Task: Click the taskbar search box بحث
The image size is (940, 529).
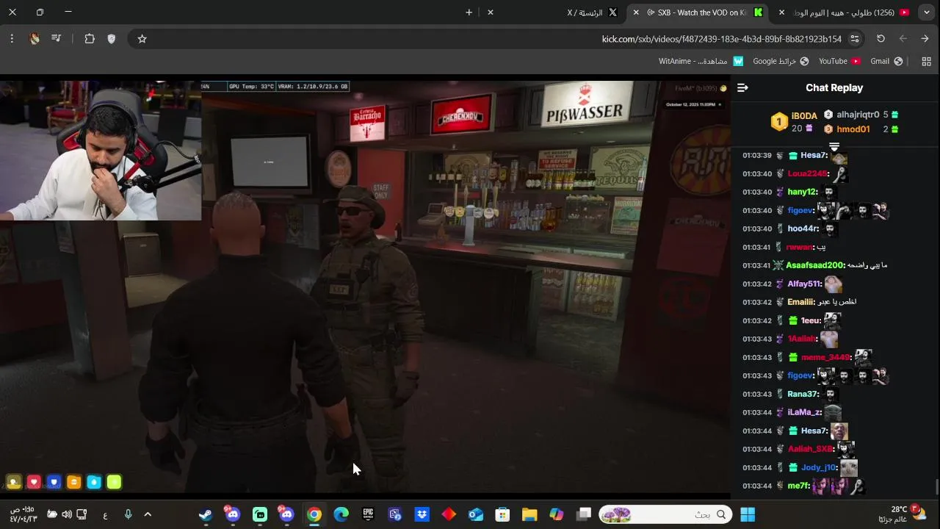Action: 665,515
